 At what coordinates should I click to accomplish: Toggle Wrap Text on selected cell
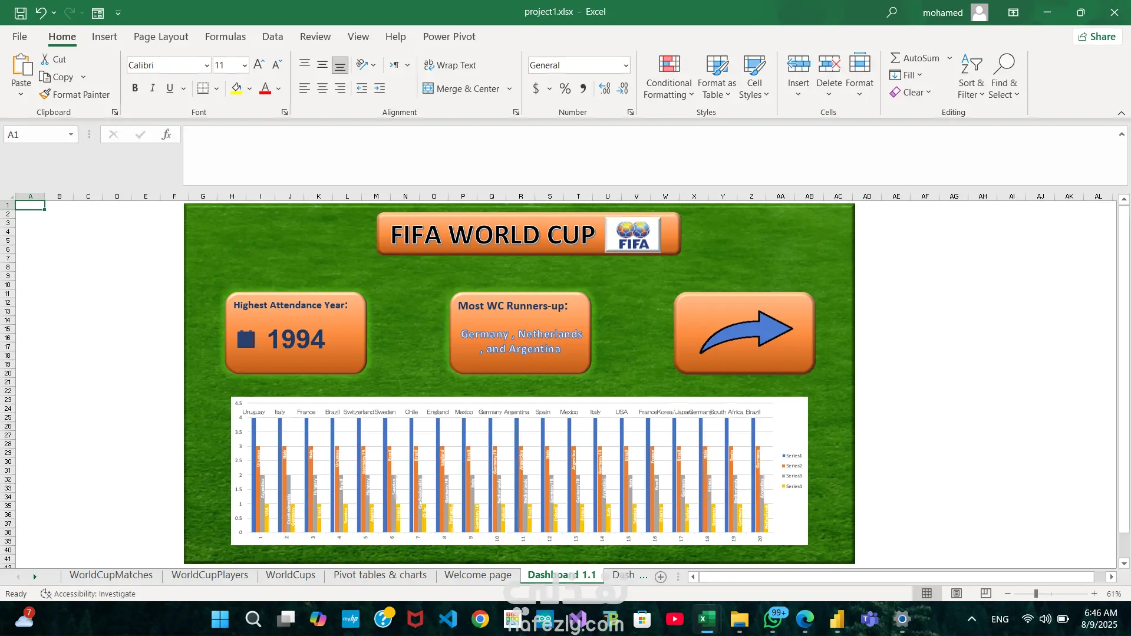click(x=450, y=65)
